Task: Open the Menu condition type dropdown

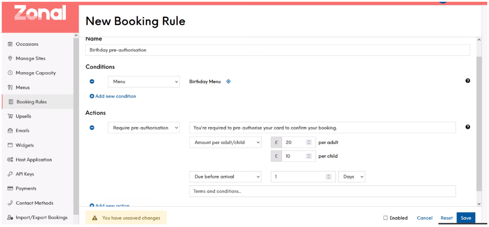Action: (x=144, y=81)
